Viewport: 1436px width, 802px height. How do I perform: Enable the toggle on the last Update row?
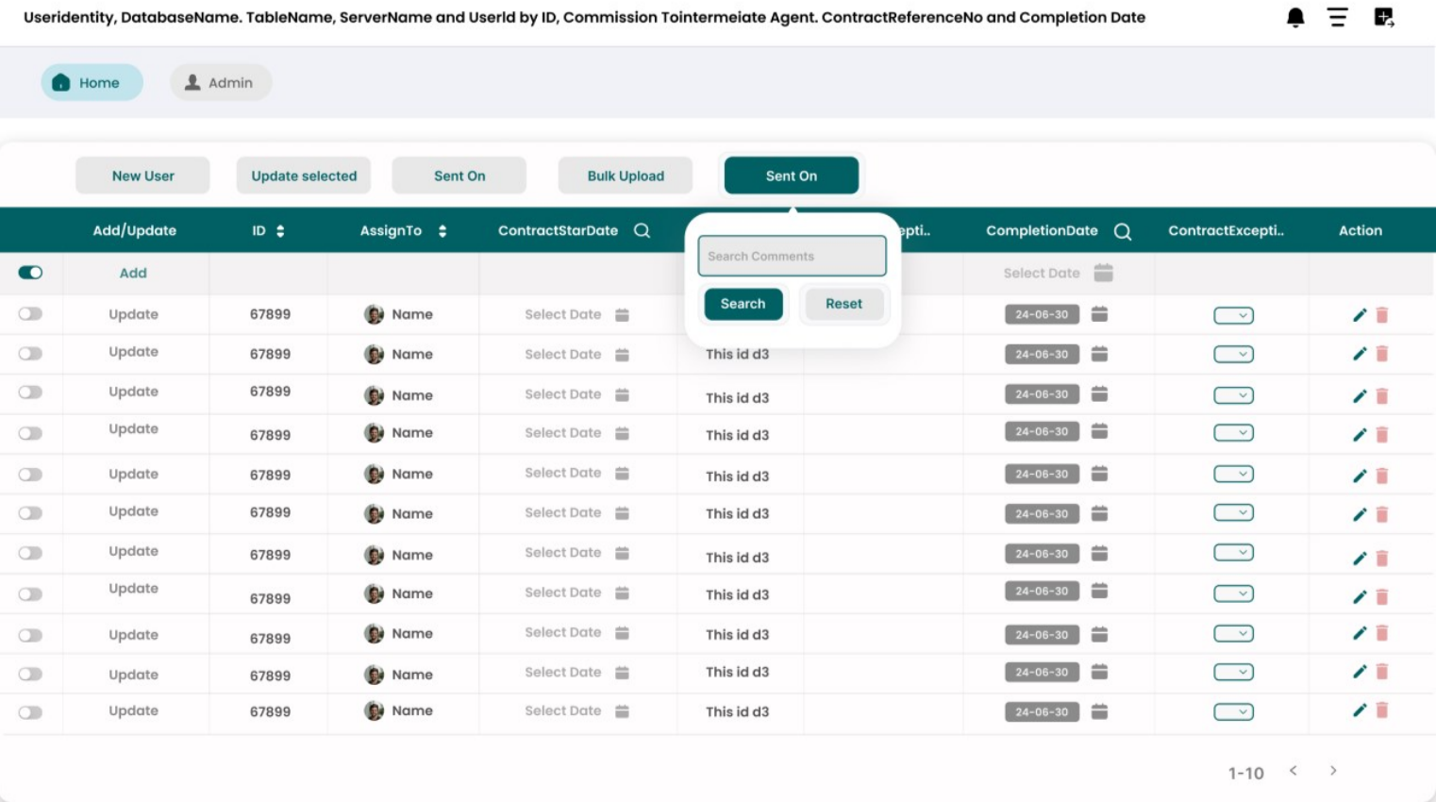pos(30,712)
